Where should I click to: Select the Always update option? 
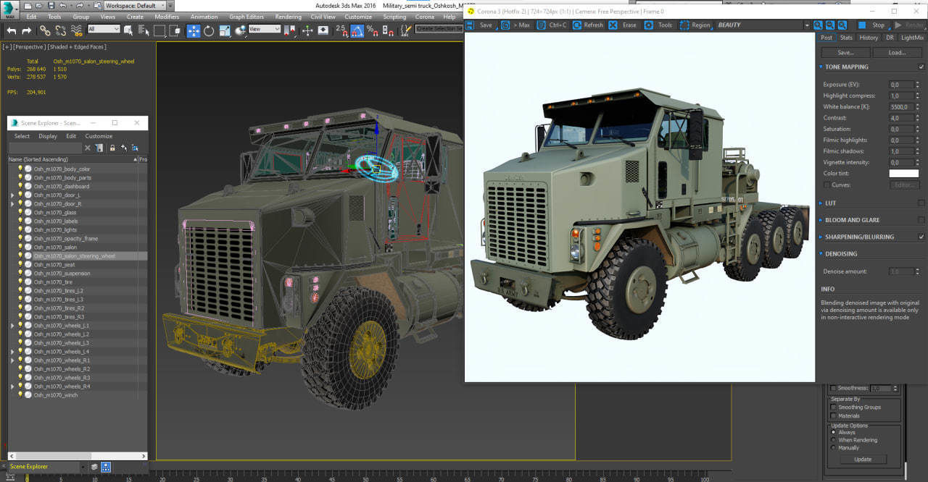(x=833, y=432)
